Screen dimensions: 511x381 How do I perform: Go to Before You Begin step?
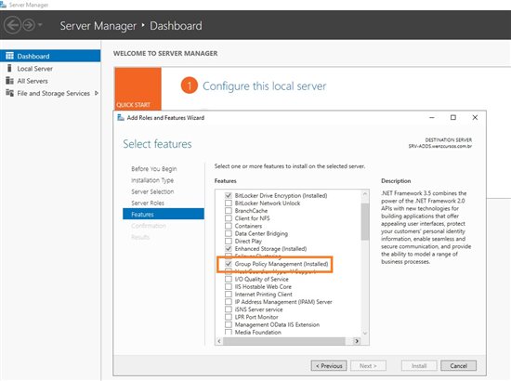(154, 169)
